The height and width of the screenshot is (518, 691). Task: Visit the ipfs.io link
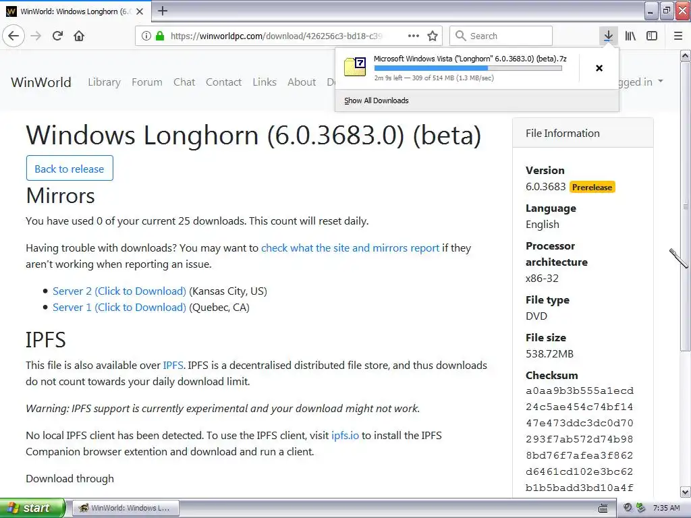tap(345, 435)
